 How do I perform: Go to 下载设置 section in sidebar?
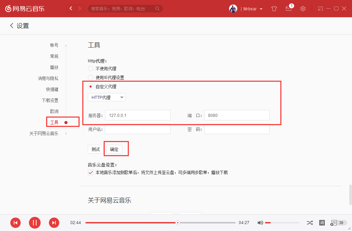pos(50,100)
